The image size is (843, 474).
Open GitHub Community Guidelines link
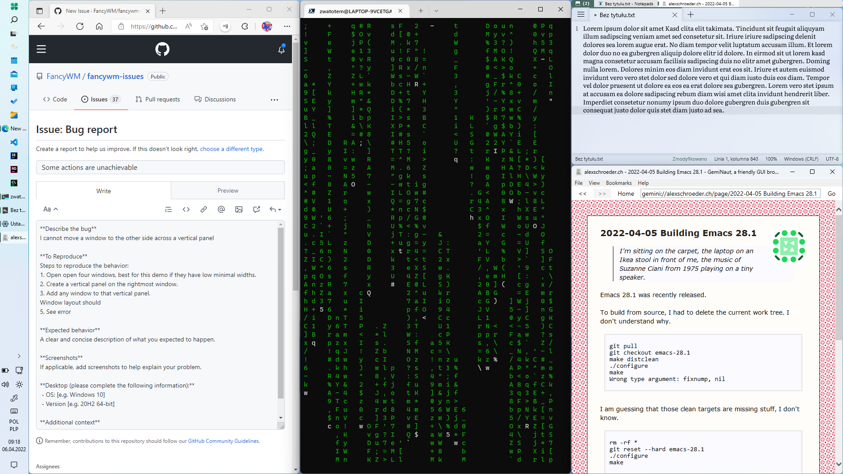pos(223,441)
